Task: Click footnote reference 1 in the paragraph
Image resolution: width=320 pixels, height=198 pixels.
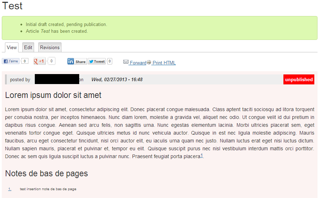Action: 202,156
